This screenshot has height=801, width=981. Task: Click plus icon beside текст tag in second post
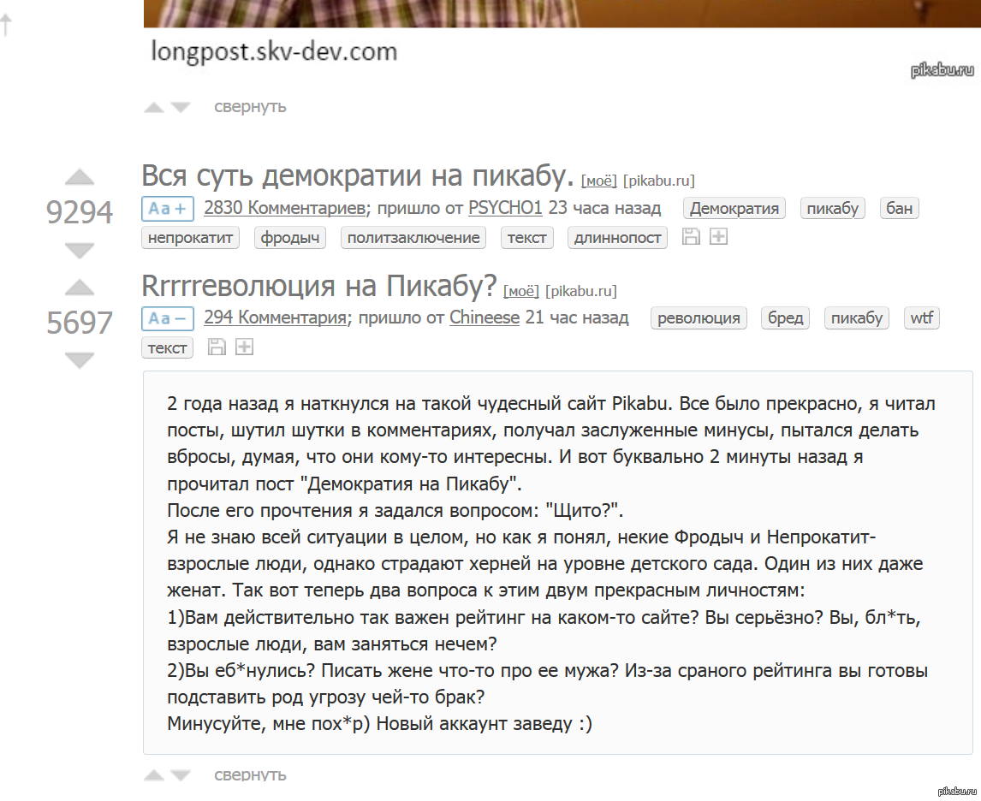(x=244, y=347)
